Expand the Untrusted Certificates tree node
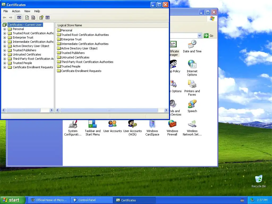The height and width of the screenshot is (204, 272). [x=5, y=54]
